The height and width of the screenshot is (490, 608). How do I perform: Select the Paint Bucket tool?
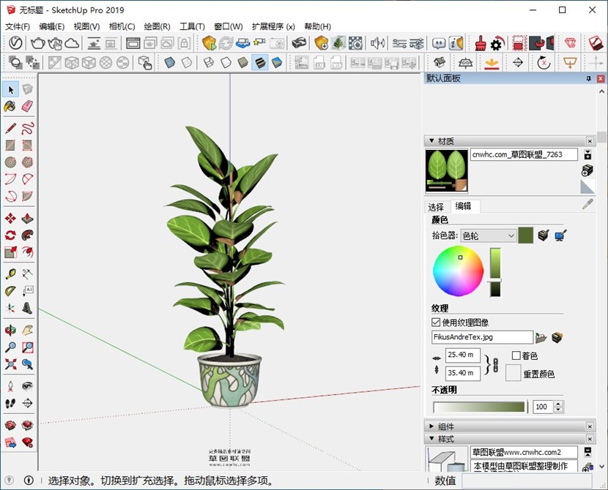pos(10,107)
